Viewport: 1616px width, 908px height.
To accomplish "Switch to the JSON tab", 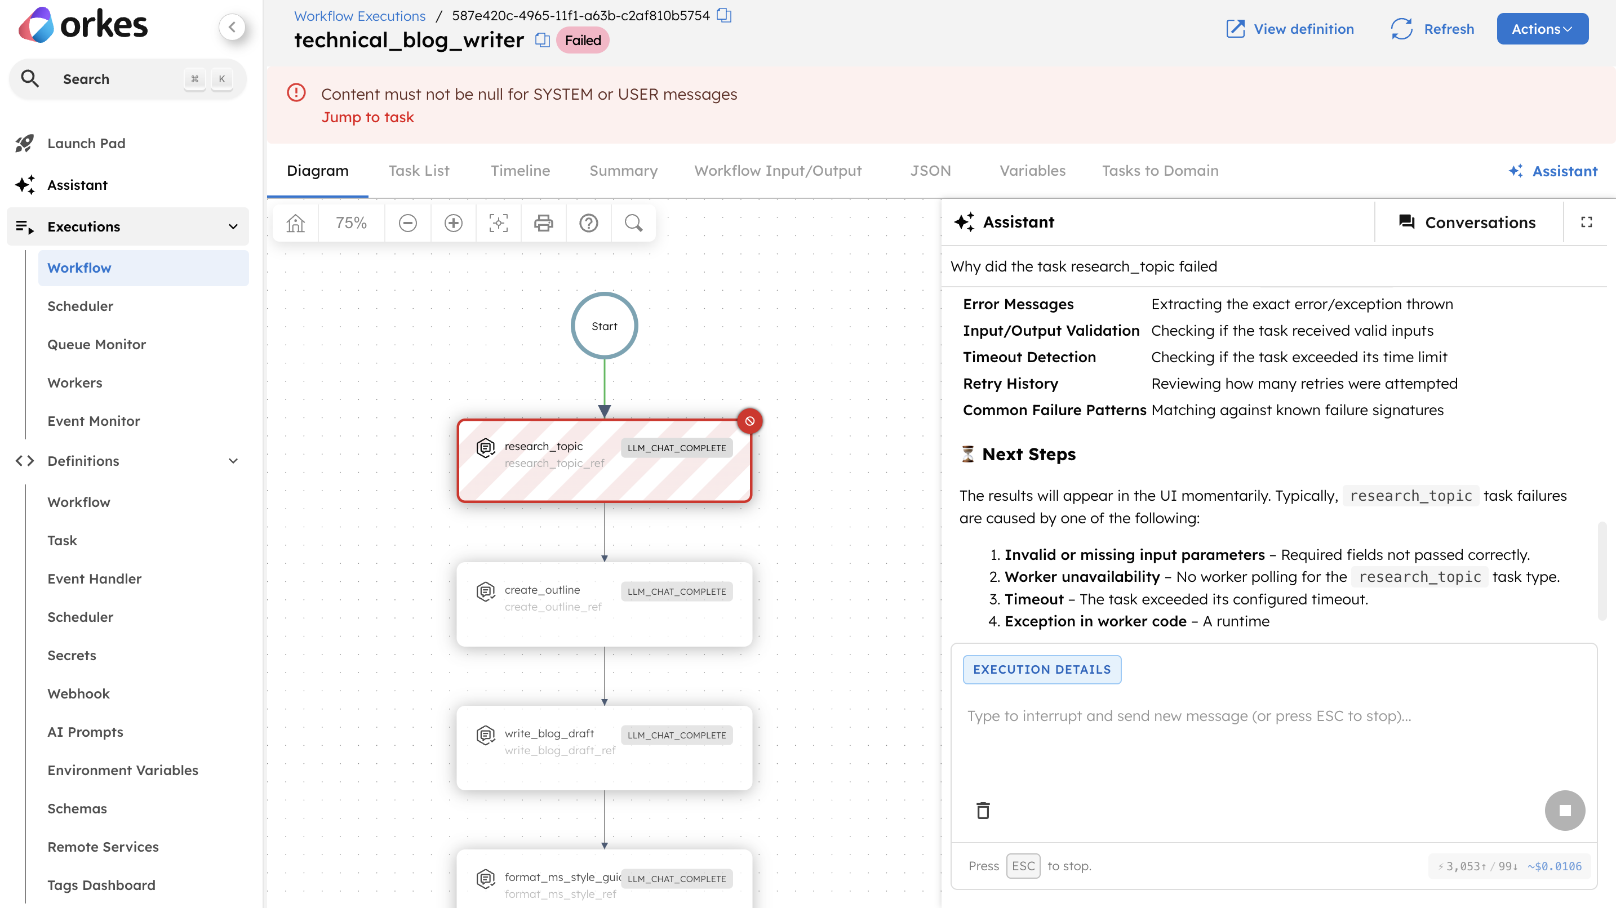I will pyautogui.click(x=930, y=171).
